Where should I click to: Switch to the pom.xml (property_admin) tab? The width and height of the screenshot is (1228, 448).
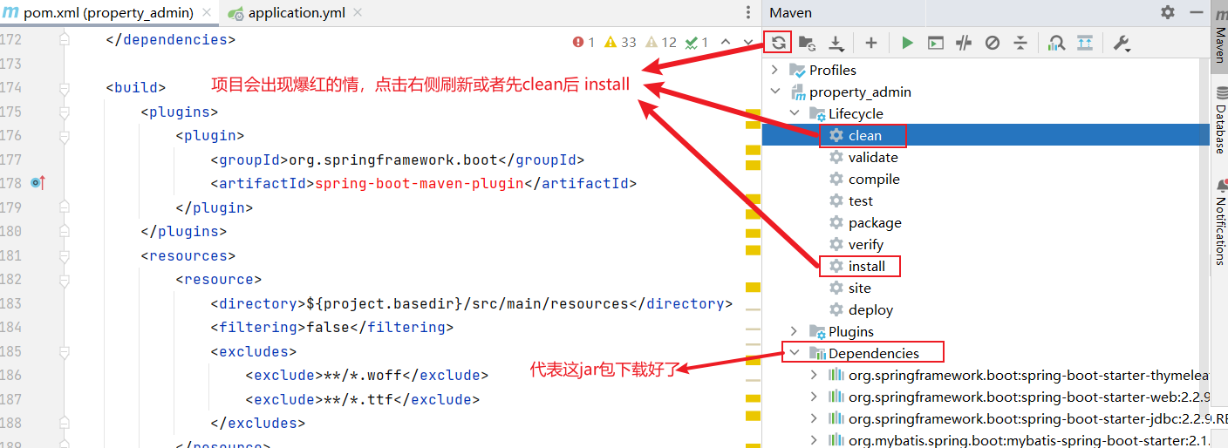109,13
